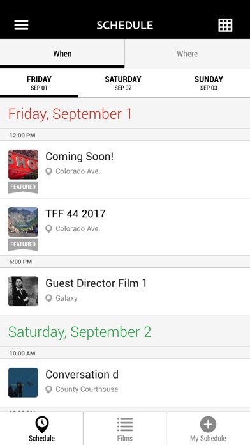250x445 pixels.
Task: Switch to grid view icon
Action: (225, 26)
